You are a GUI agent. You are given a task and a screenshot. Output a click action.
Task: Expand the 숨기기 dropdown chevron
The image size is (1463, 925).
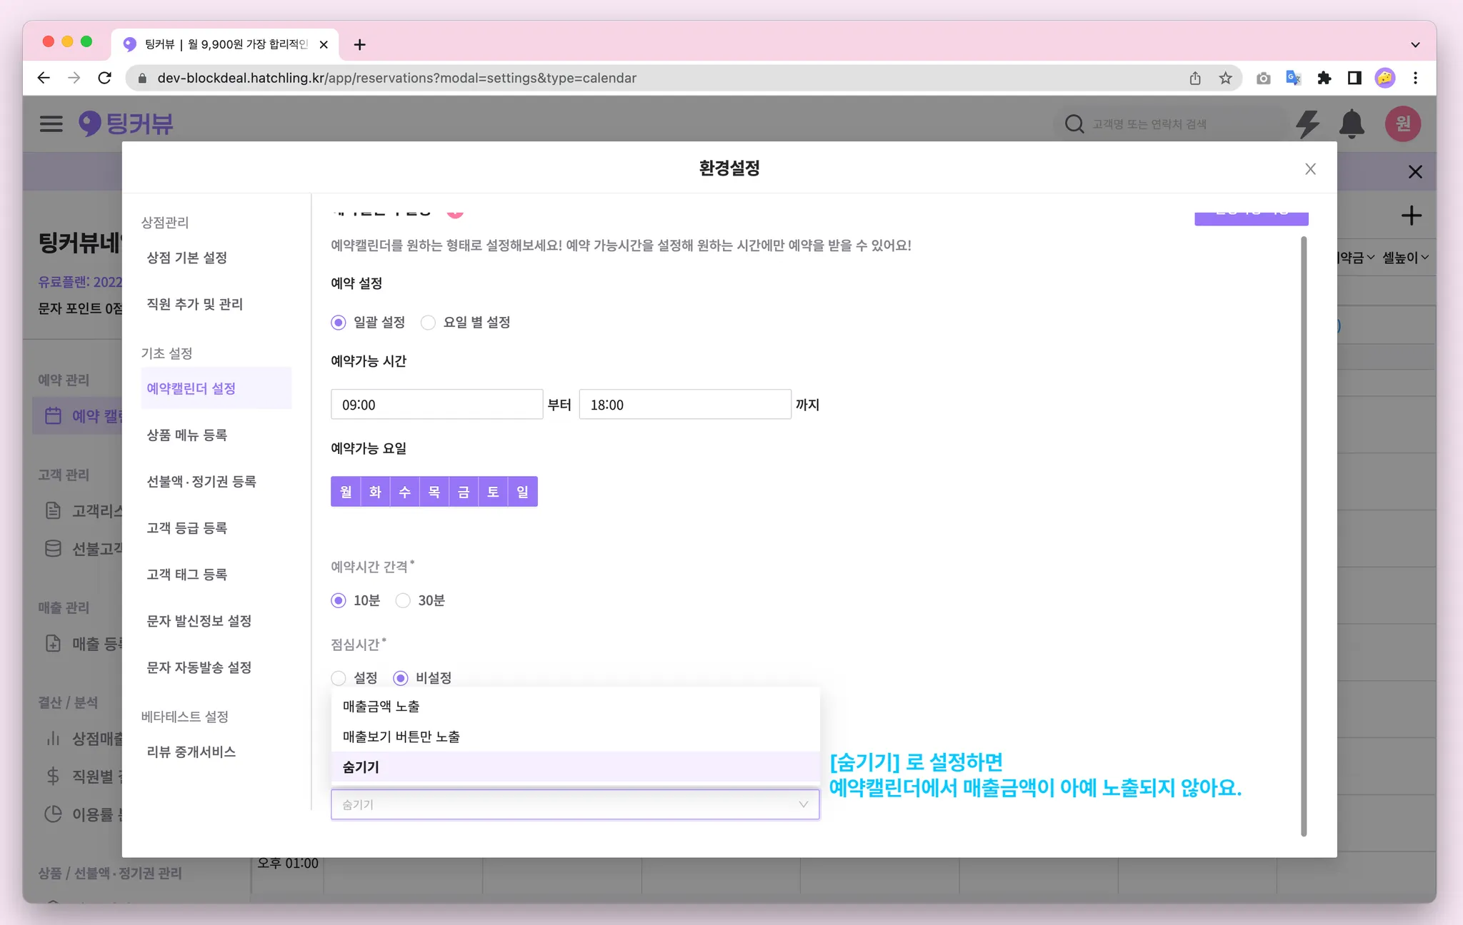pos(803,804)
